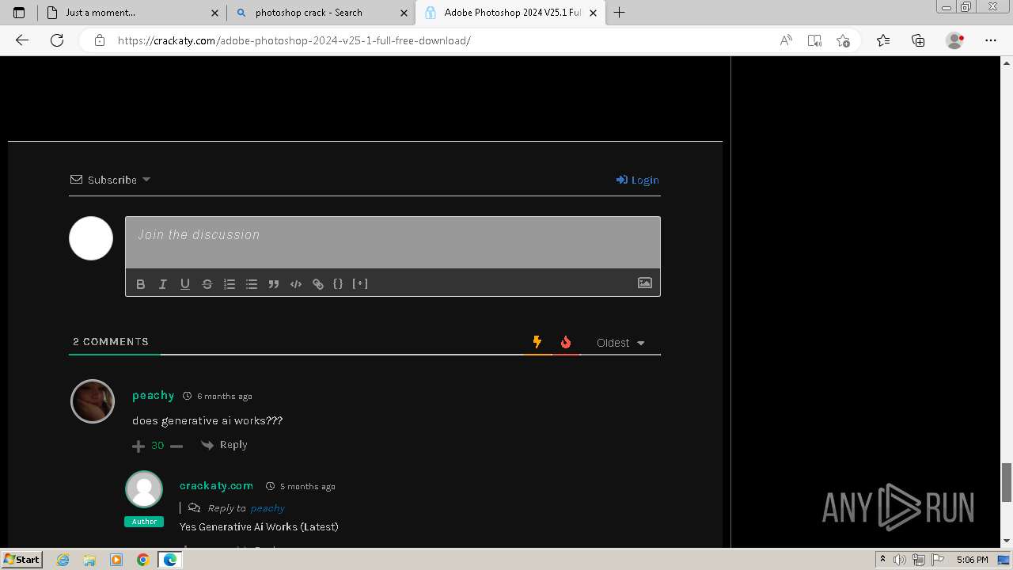Open Read aloud in address bar
The height and width of the screenshot is (570, 1013).
(786, 40)
